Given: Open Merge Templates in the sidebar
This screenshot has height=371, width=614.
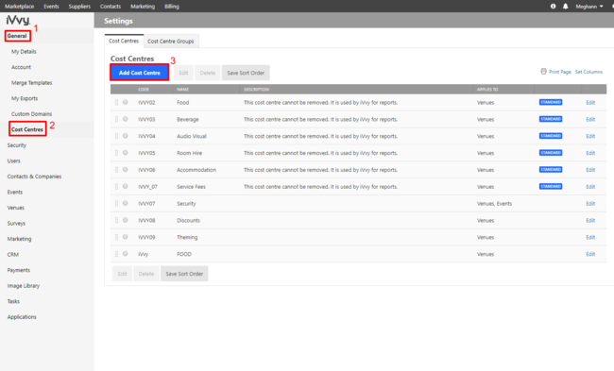Looking at the screenshot, I should point(32,83).
